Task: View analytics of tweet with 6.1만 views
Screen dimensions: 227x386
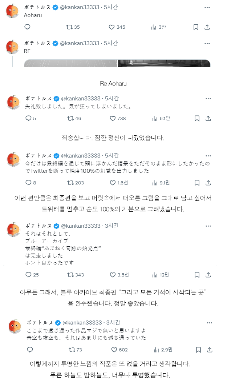Action: click(154, 118)
